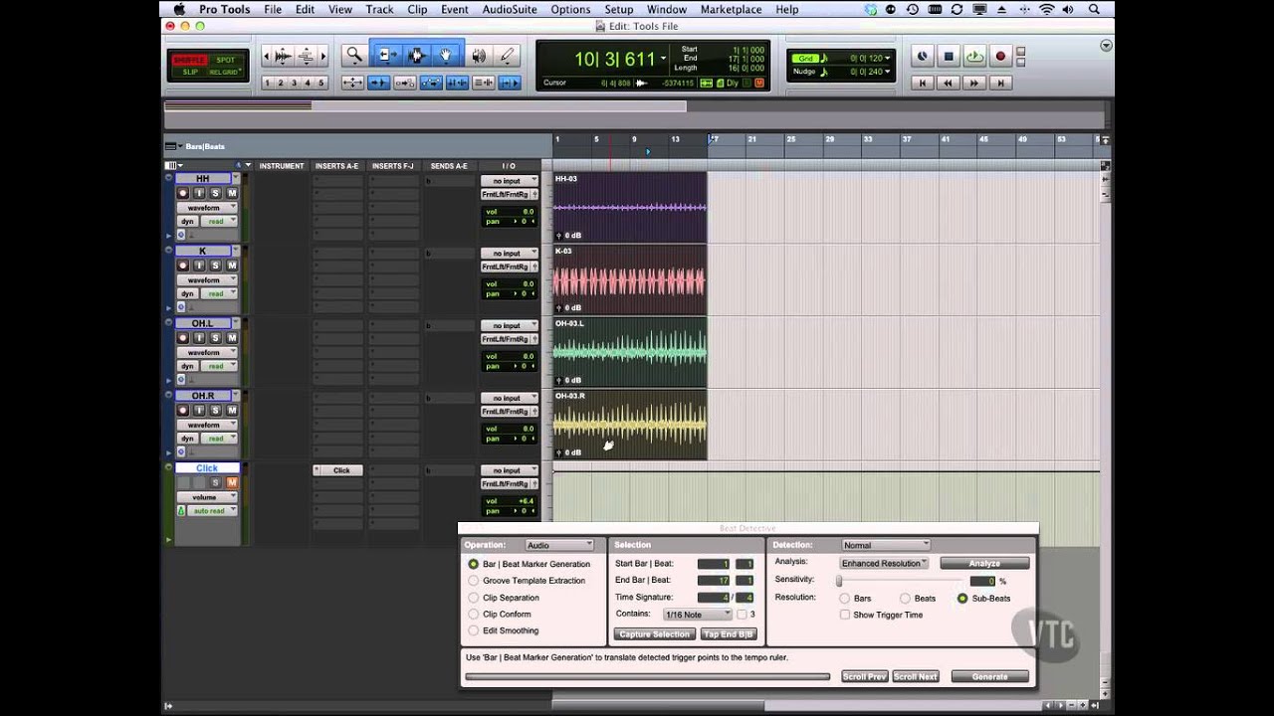The height and width of the screenshot is (716, 1274).
Task: Select Beats resolution radio button
Action: [906, 599]
